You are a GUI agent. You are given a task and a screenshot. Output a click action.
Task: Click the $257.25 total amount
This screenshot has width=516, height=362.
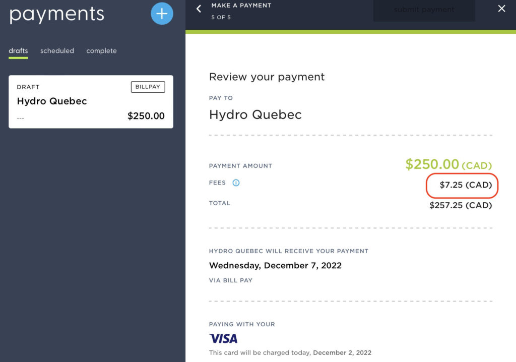[x=461, y=205]
